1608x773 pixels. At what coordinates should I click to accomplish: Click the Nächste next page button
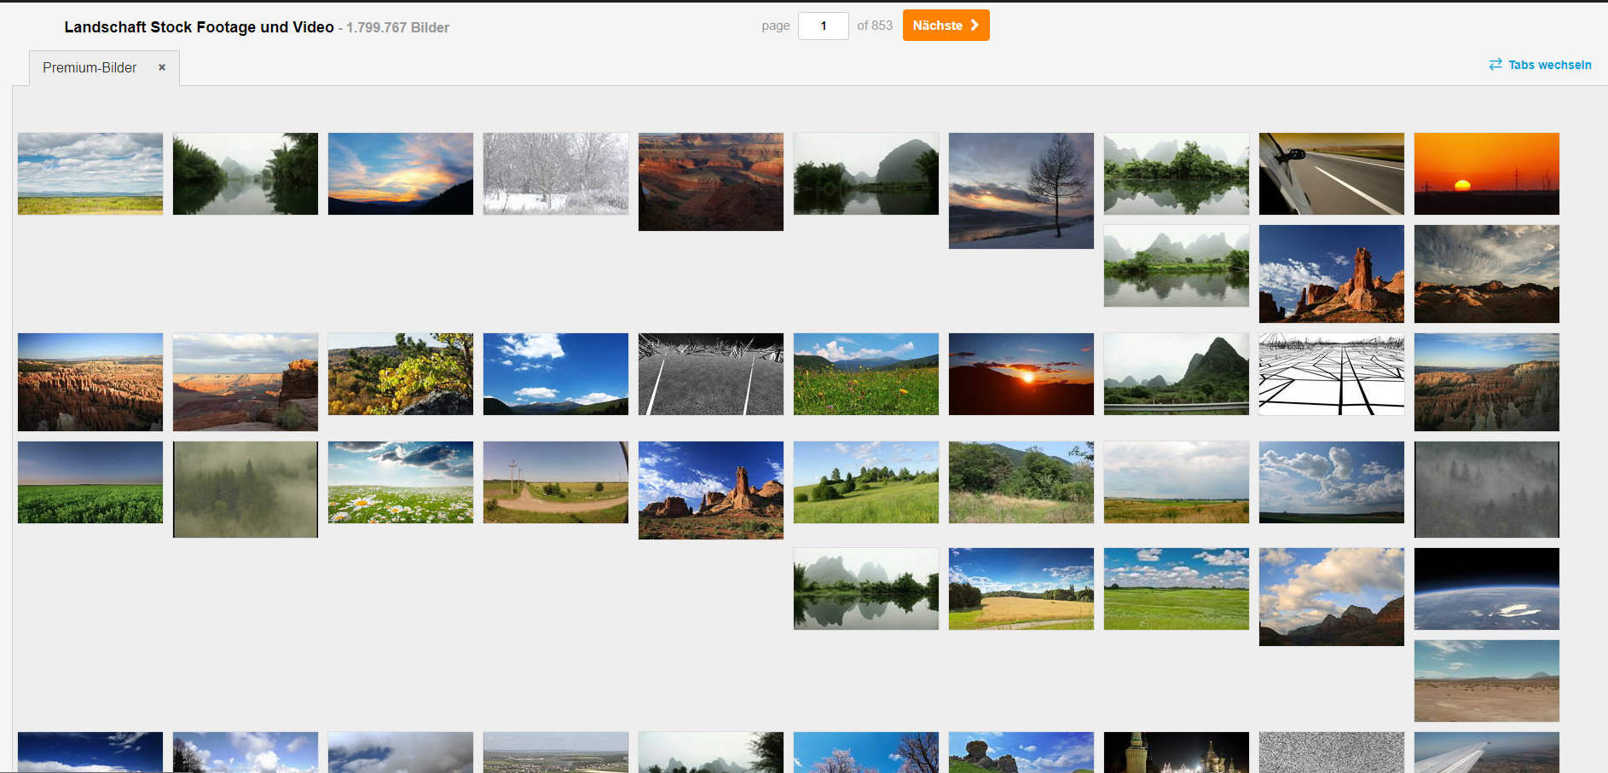pyautogui.click(x=946, y=26)
